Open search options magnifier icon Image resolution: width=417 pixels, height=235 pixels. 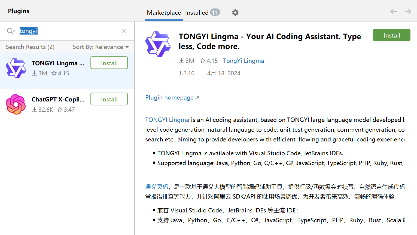[x=11, y=31]
